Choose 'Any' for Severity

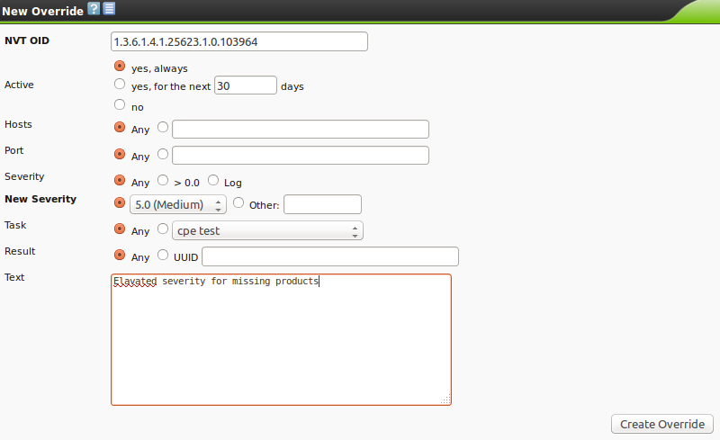[120, 180]
